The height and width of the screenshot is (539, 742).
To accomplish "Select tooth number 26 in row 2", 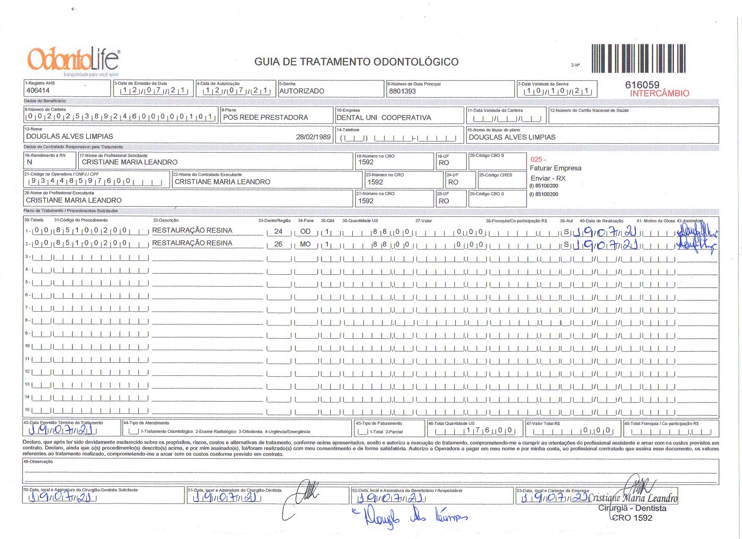I will [x=278, y=244].
